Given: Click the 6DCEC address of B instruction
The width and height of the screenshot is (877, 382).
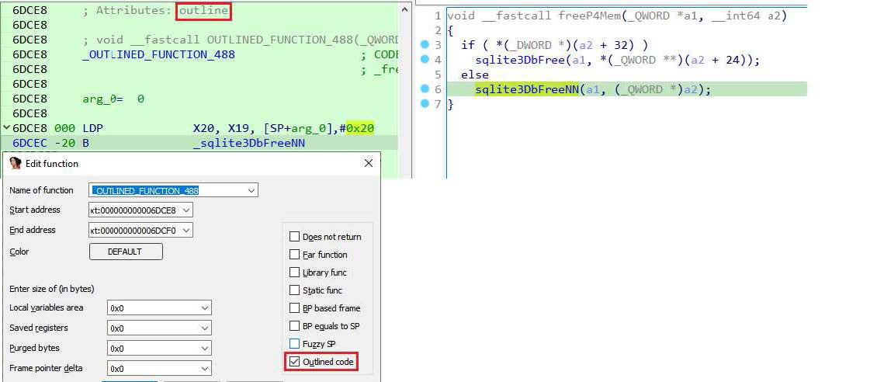Looking at the screenshot, I should (30, 143).
